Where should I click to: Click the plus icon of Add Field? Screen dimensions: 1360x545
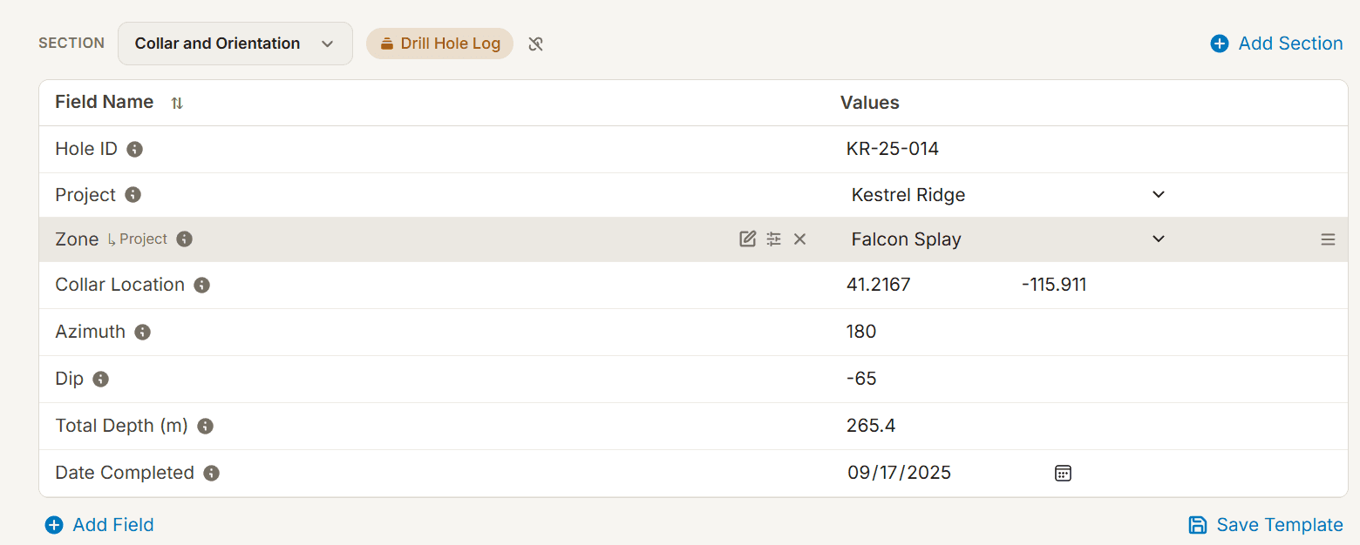click(54, 525)
